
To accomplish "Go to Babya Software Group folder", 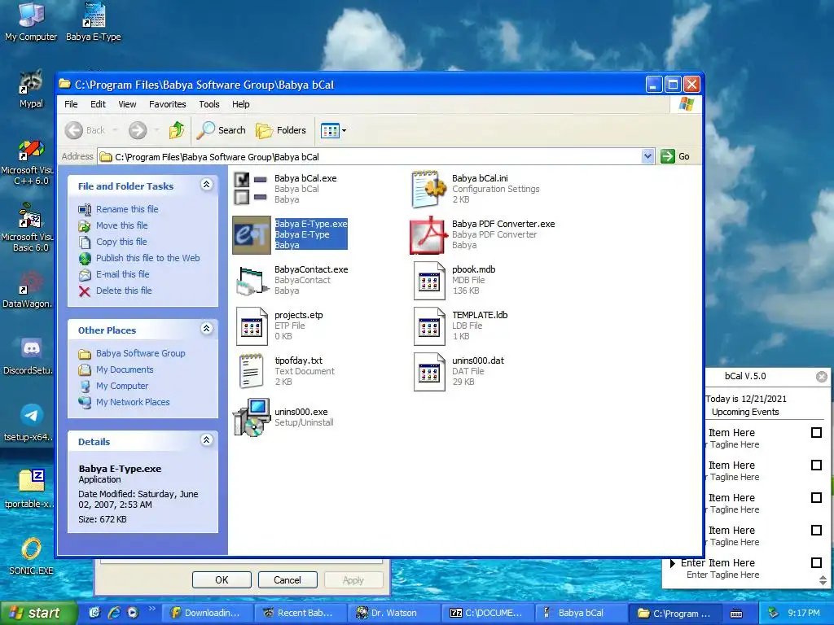I will (140, 353).
